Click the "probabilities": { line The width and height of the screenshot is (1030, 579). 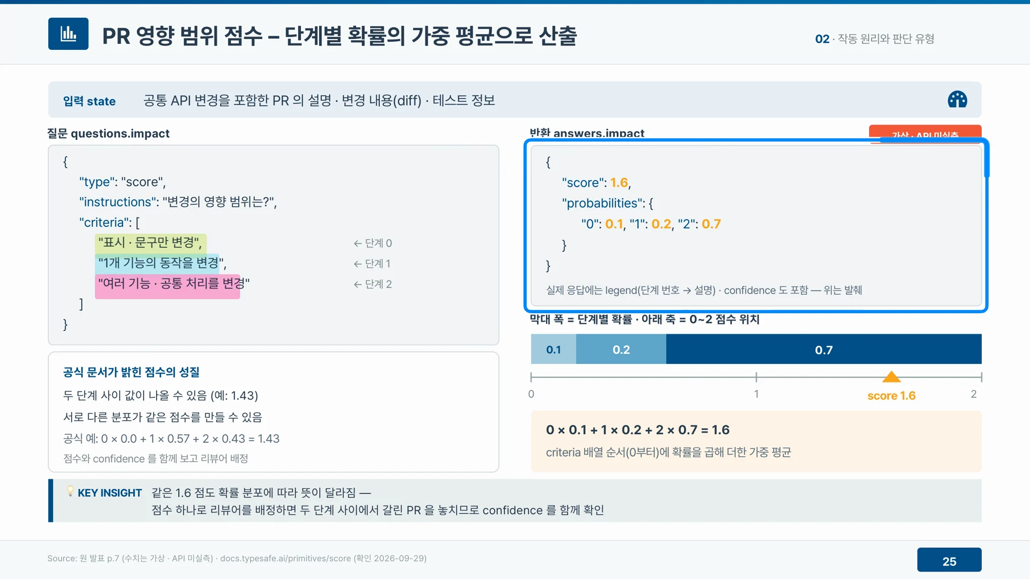607,203
